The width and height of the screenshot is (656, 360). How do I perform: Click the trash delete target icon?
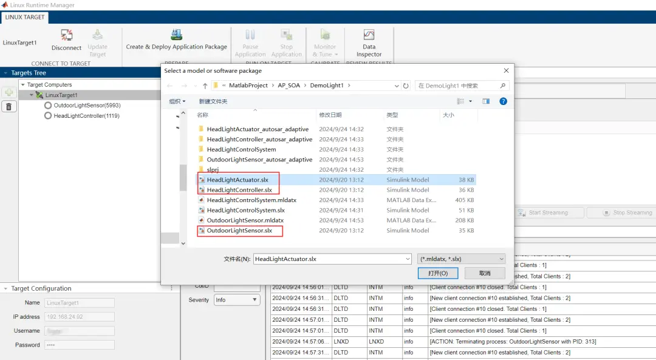coord(9,107)
